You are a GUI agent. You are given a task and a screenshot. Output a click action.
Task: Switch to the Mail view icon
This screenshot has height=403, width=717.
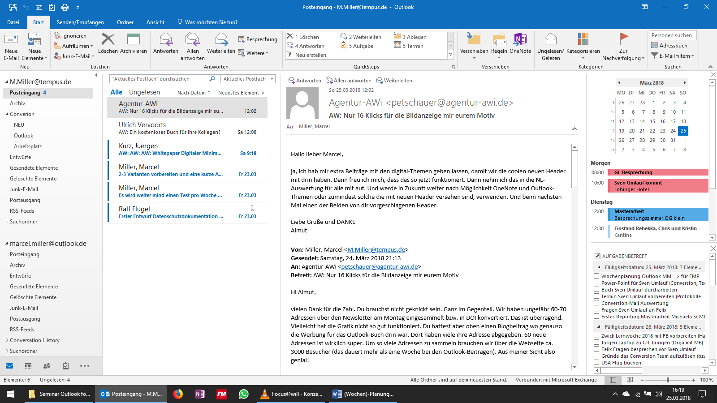(x=9, y=366)
